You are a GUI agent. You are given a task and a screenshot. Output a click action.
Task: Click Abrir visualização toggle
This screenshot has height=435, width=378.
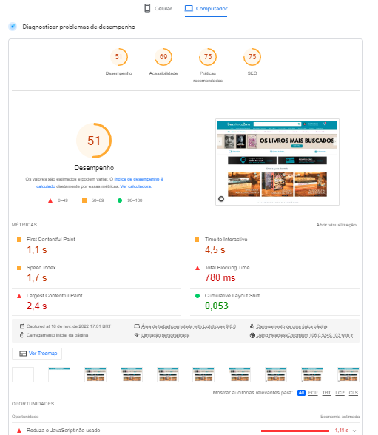[336, 225]
